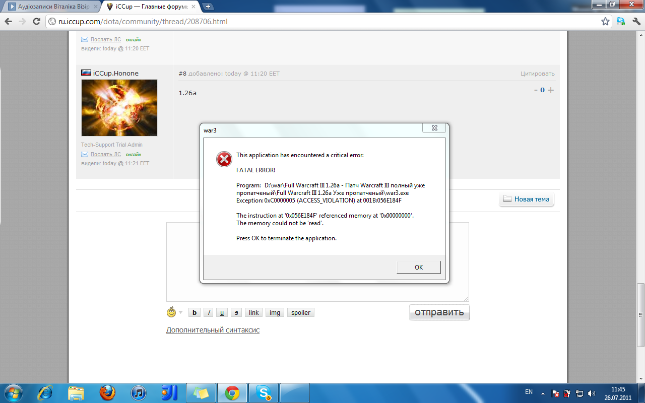The height and width of the screenshot is (403, 645).
Task: Apply strikethrough with the s button
Action: [x=236, y=312]
